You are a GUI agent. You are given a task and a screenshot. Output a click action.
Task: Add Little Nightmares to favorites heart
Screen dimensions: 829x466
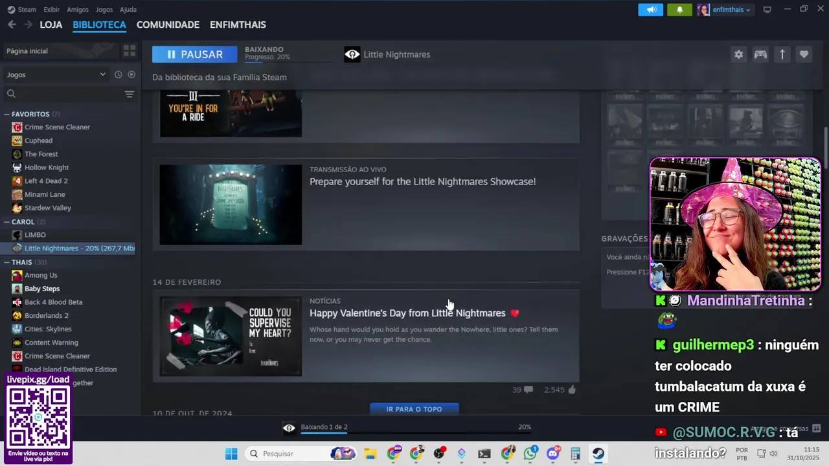(804, 54)
